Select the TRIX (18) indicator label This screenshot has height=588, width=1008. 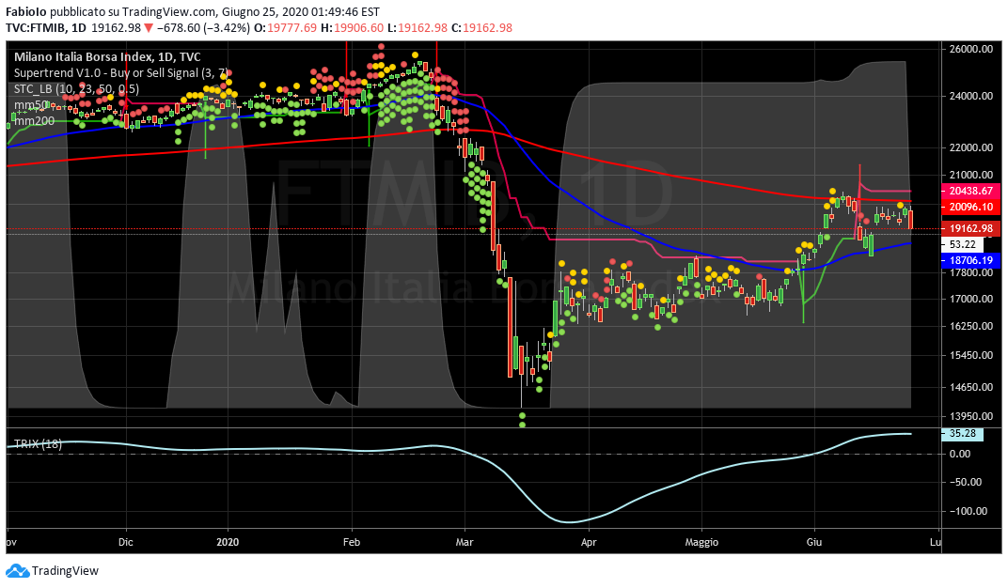(38, 443)
